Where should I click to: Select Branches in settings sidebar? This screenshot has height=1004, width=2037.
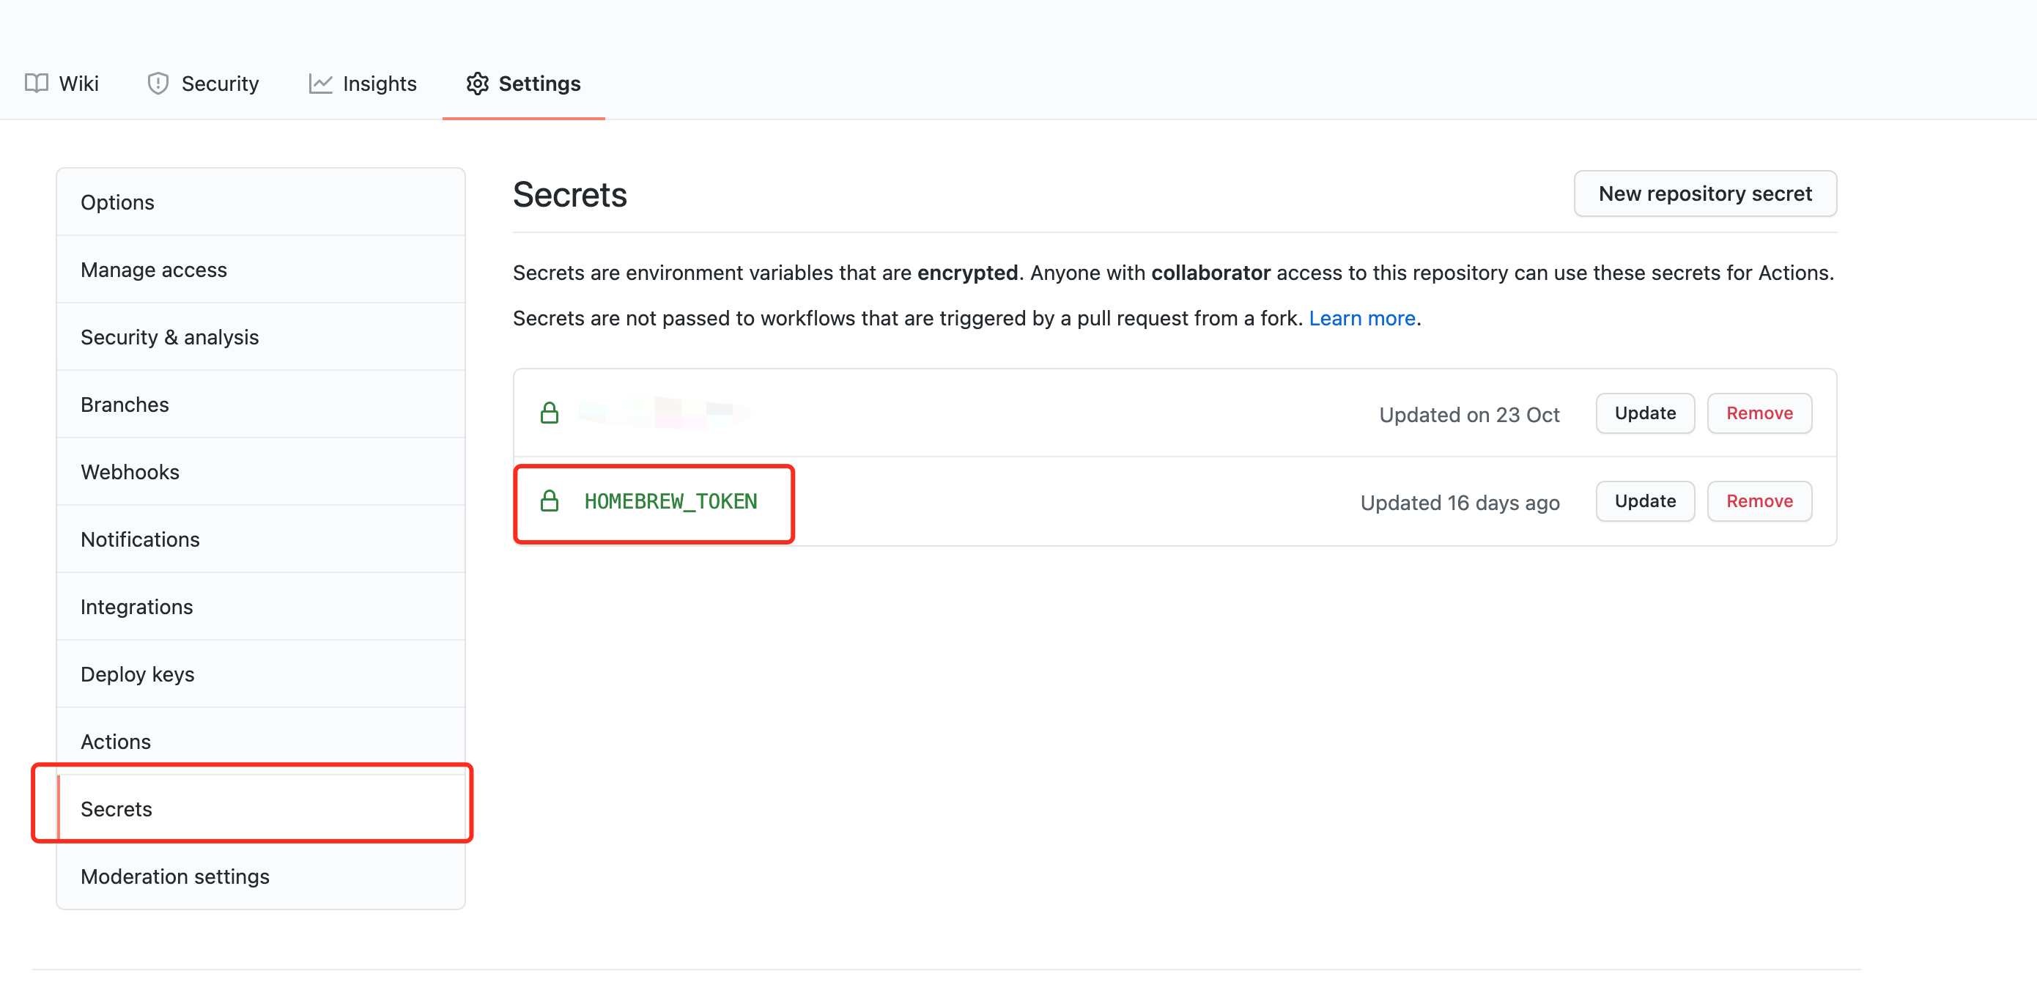pyautogui.click(x=125, y=405)
